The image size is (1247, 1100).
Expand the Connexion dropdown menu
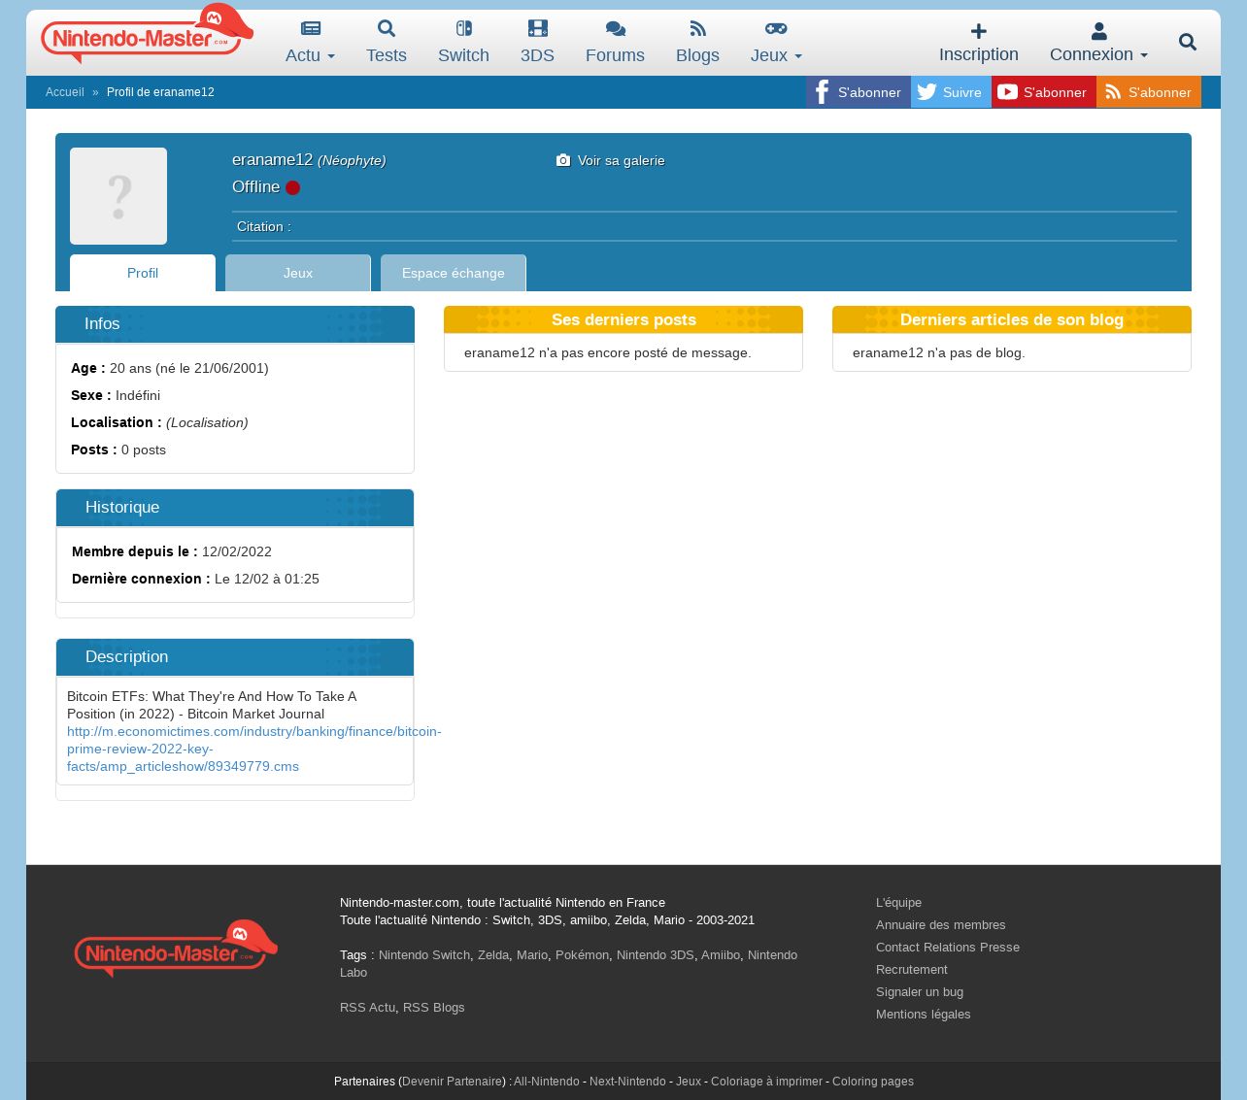click(1098, 54)
